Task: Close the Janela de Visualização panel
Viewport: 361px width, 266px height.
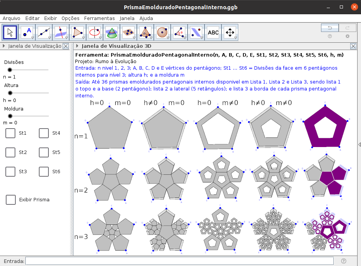Action: coord(66,46)
